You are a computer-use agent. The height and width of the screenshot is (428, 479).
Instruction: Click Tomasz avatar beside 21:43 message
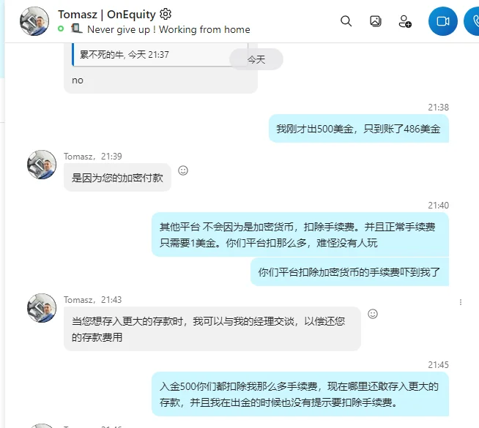point(42,308)
